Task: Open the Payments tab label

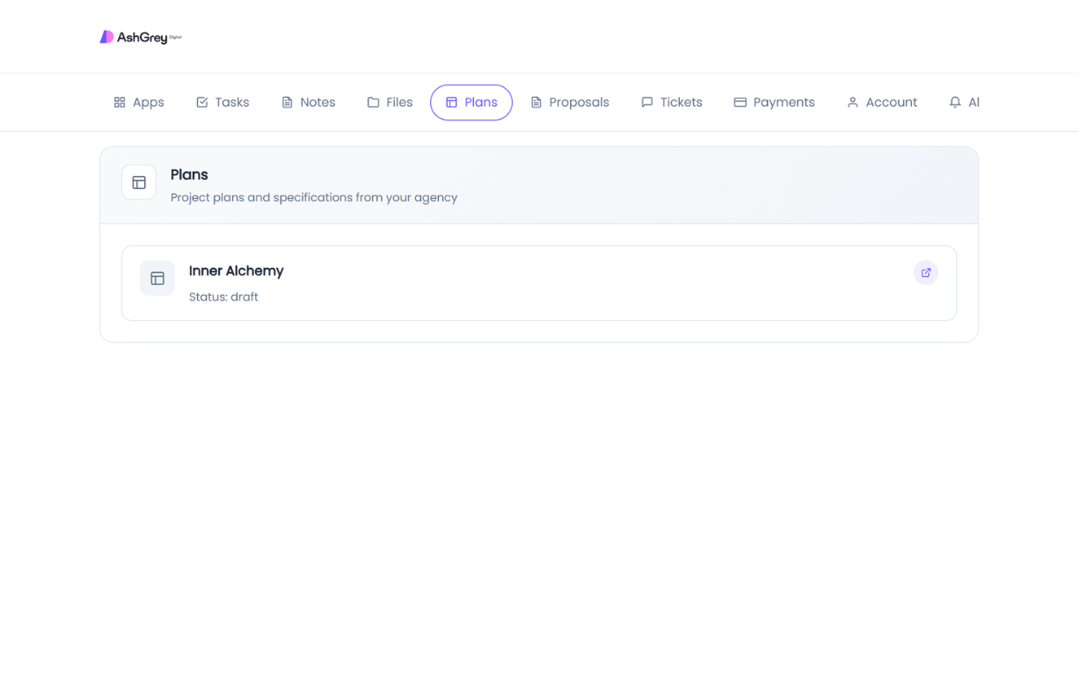Action: (784, 103)
